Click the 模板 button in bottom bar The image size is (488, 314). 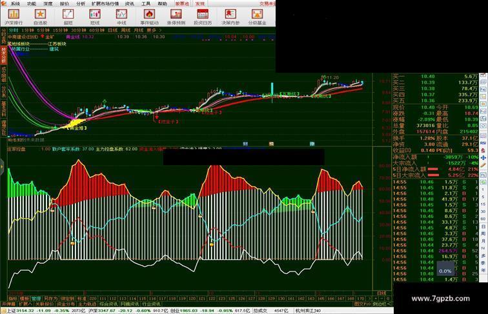tap(25, 298)
